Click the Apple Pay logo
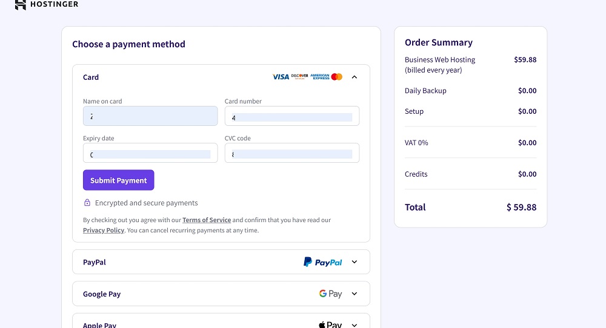606x328 pixels. [330, 325]
